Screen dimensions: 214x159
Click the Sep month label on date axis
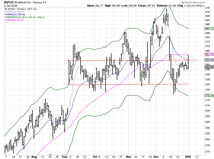tap(65, 157)
